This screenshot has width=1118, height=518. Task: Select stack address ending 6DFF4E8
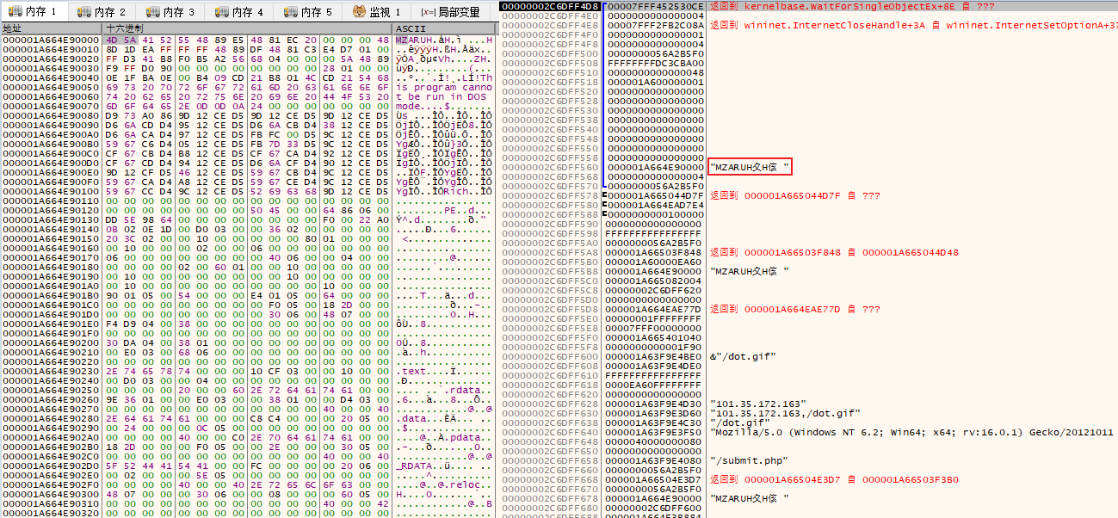click(549, 25)
